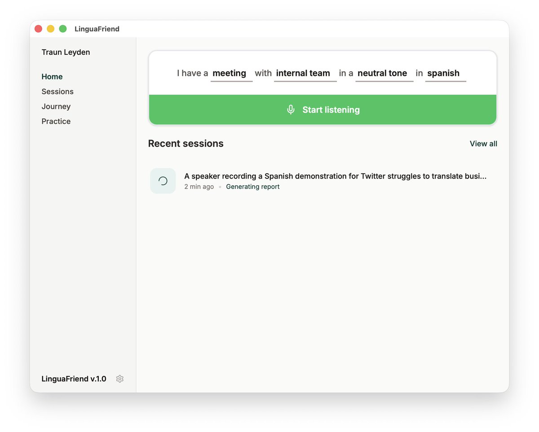Click the LinguaFriend v.1.0 version label
539x432 pixels.
click(74, 379)
